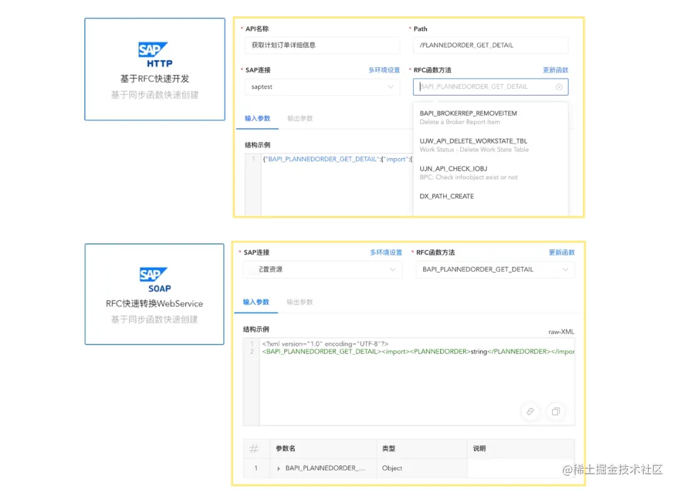Click the link icon beside the copy icon
The image size is (677, 490).
pos(530,412)
